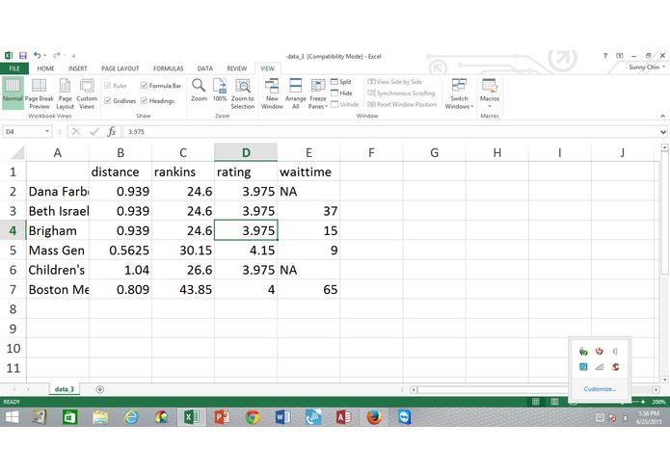
Task: Open Custom Views dialog
Action: click(87, 93)
